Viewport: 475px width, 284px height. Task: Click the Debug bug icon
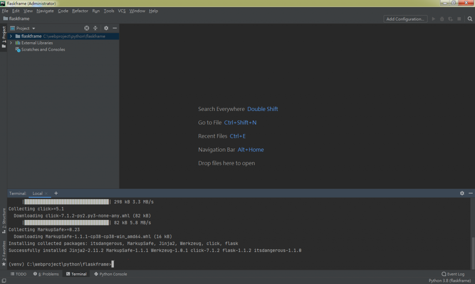[442, 19]
